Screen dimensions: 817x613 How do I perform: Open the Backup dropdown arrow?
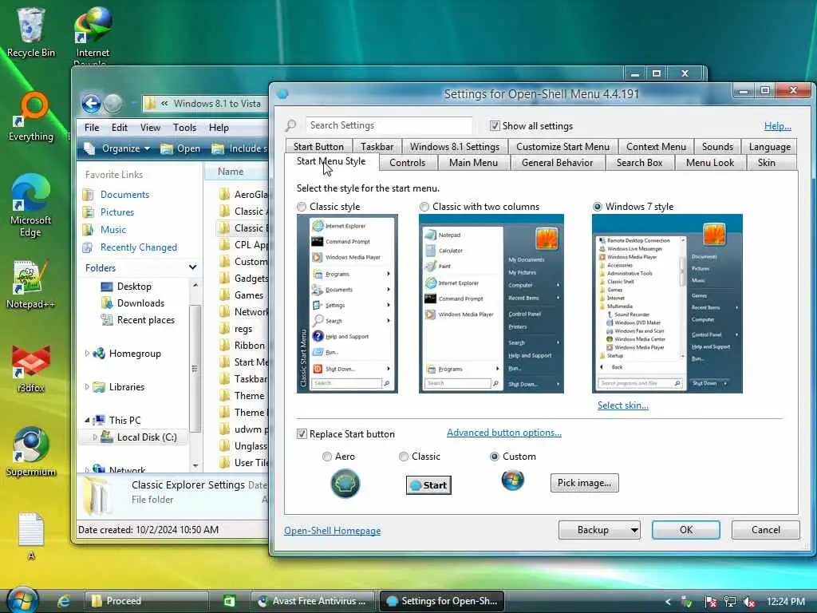click(634, 530)
